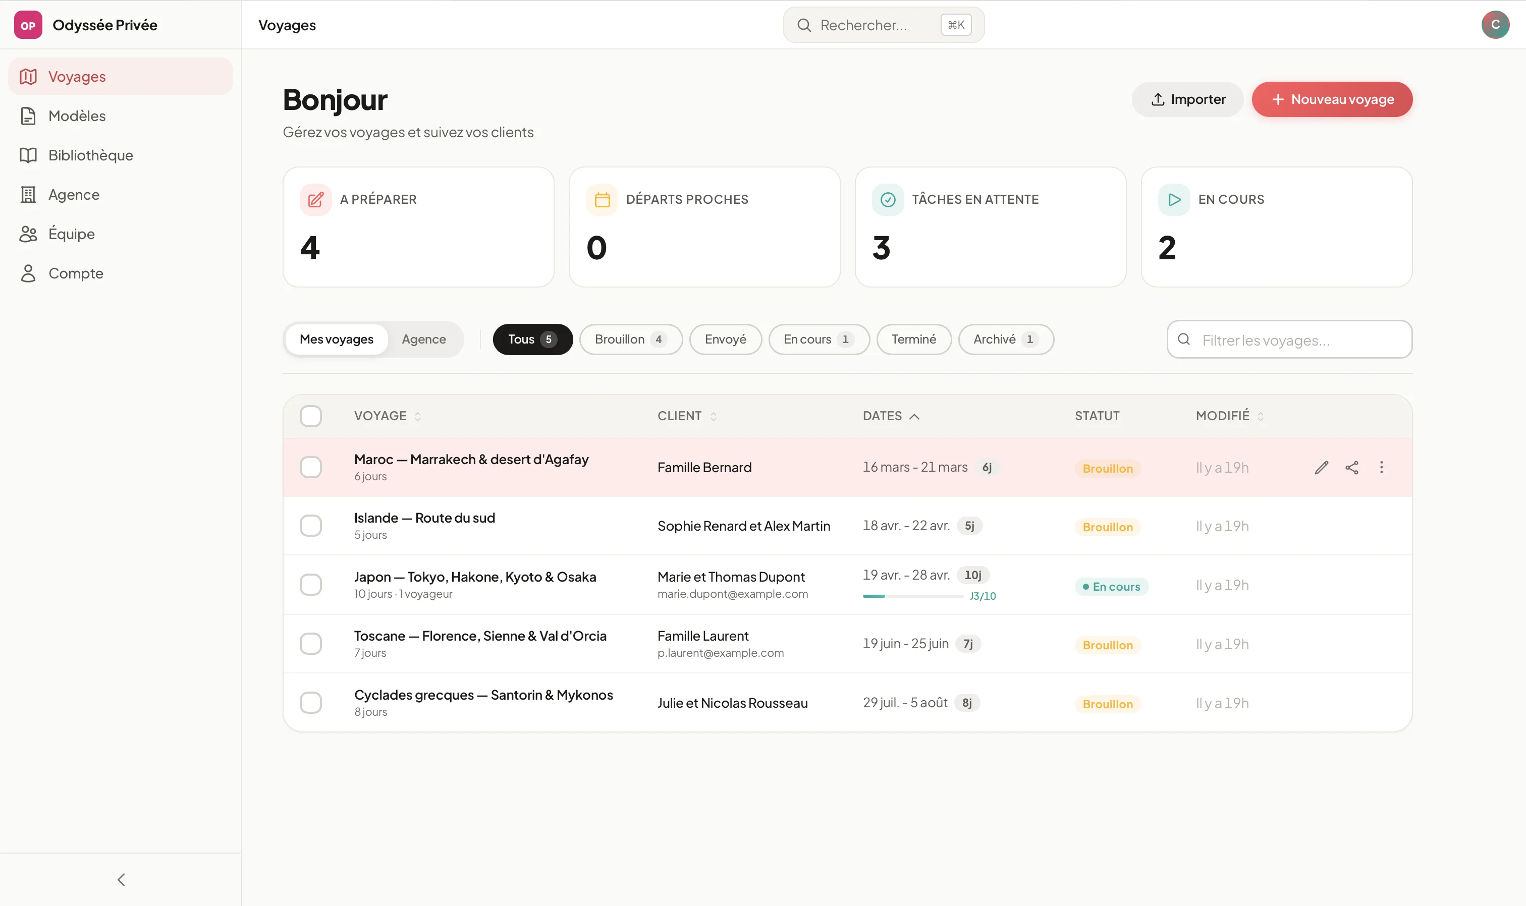Open the Équipe section icon

28,233
